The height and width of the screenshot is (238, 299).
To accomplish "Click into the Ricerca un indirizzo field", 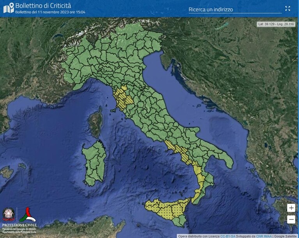I will (235, 9).
